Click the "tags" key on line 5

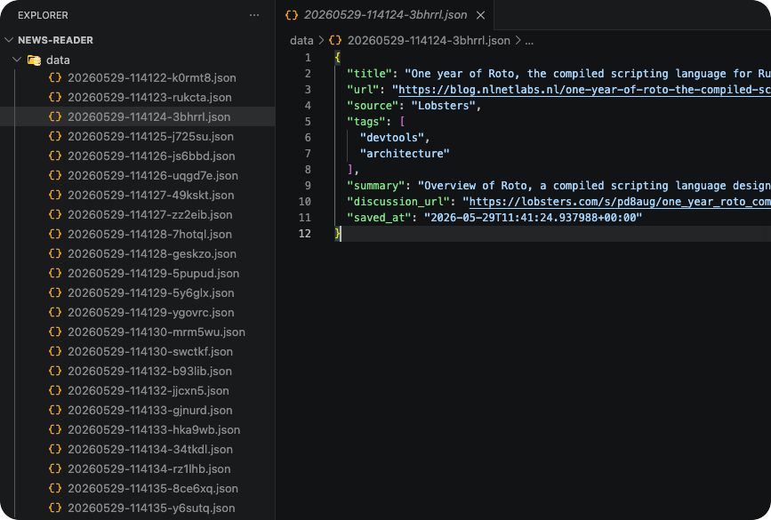(x=366, y=122)
